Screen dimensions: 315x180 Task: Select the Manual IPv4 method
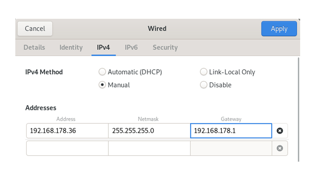pos(102,85)
